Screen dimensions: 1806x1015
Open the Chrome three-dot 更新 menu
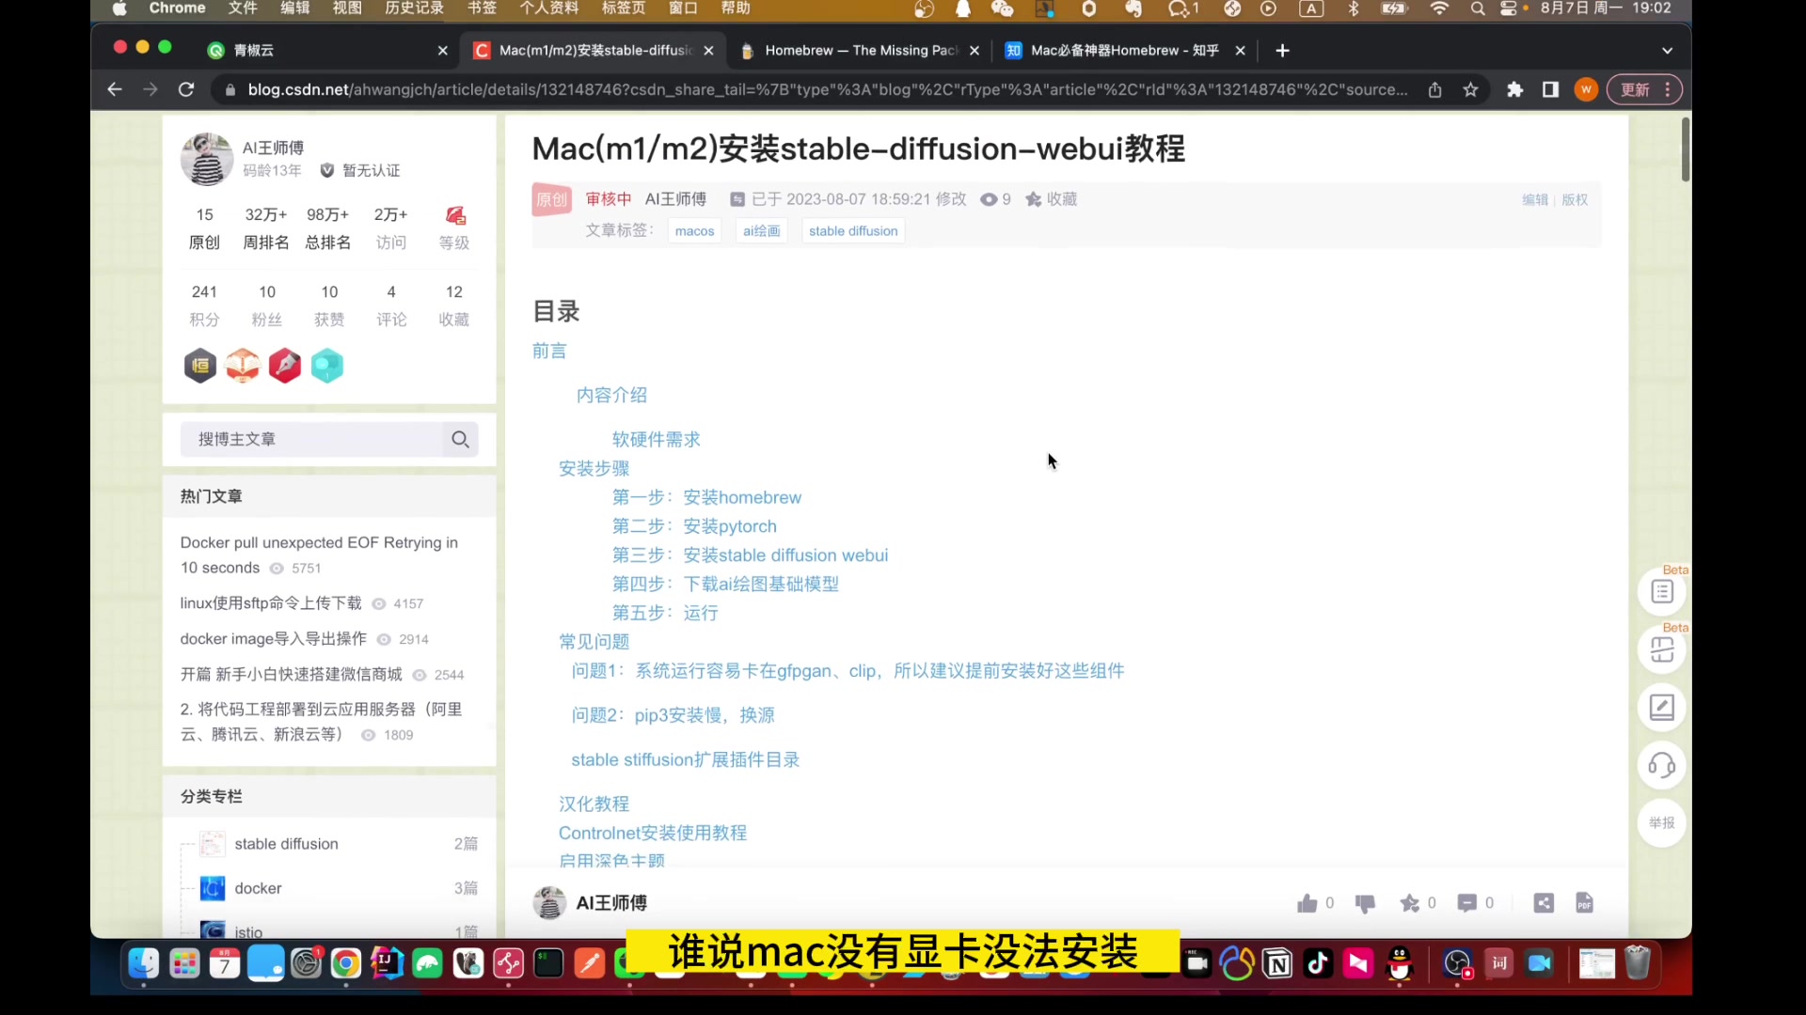point(1668,89)
